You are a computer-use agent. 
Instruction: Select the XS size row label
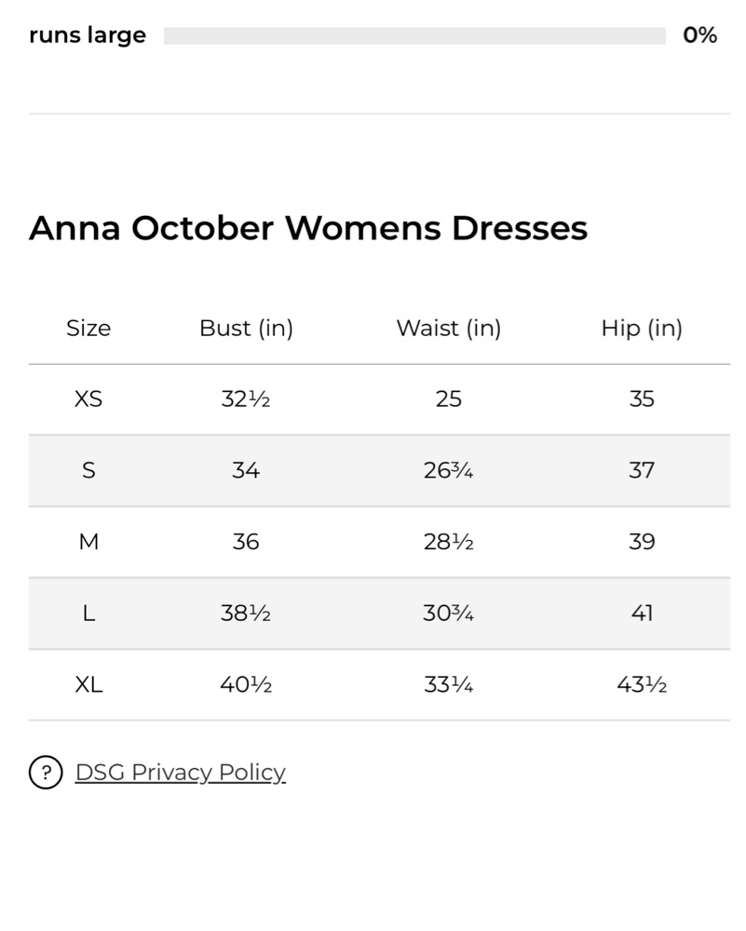(88, 399)
